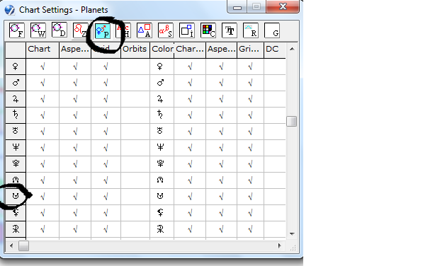
Task: Click the vertical scrollbar up arrow
Action: (292, 49)
